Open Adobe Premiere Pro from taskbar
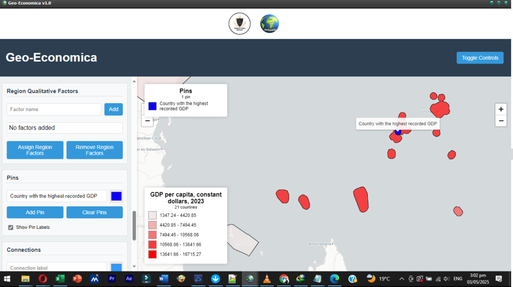The width and height of the screenshot is (513, 287). coord(112,279)
